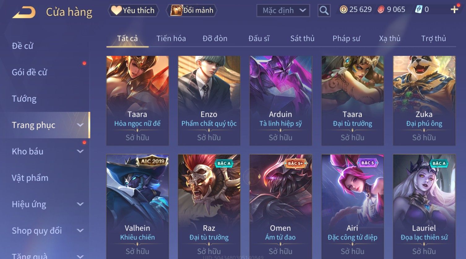Open Yêu thích favorites heart button
The image size is (466, 259).
click(x=133, y=10)
